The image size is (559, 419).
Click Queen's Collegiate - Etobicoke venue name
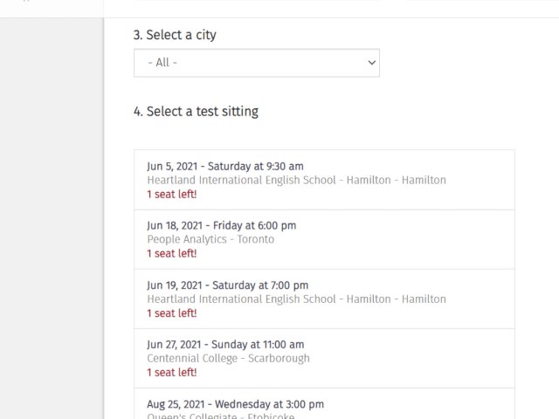pos(221,416)
